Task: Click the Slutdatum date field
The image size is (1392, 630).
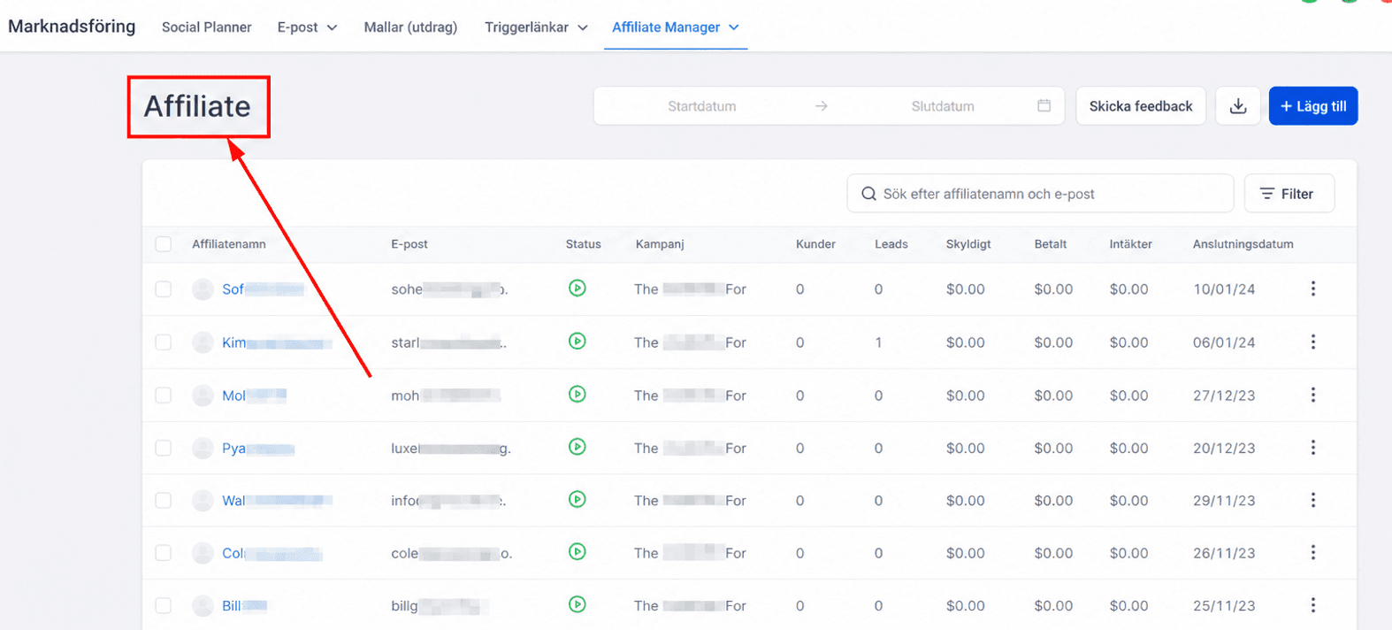Action: 943,106
